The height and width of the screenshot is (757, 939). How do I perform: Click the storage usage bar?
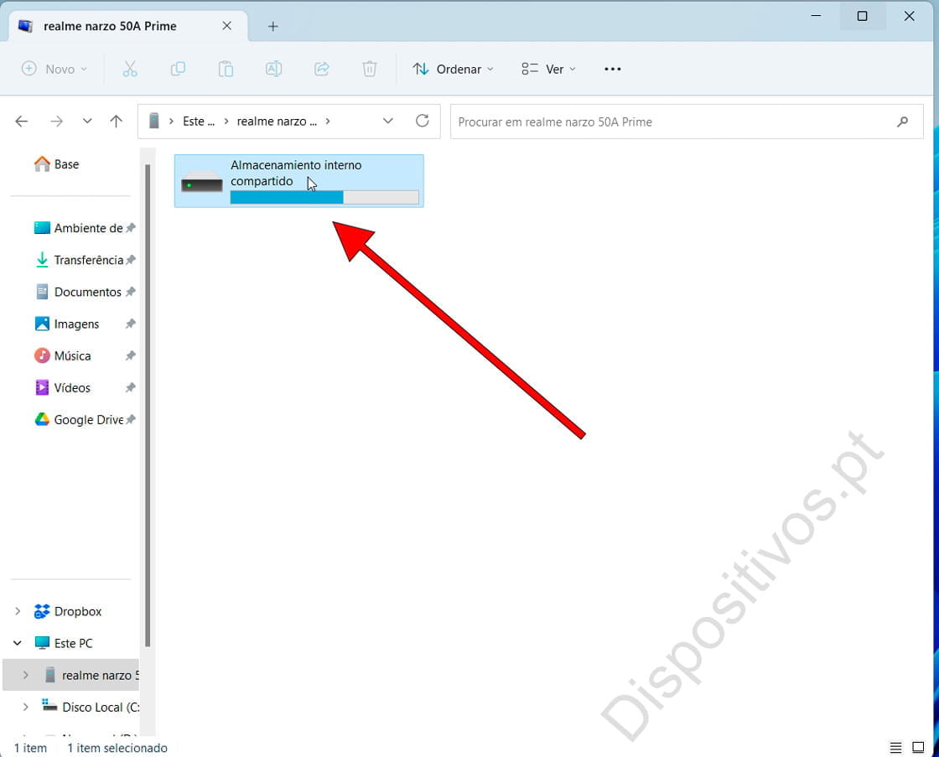pos(324,198)
